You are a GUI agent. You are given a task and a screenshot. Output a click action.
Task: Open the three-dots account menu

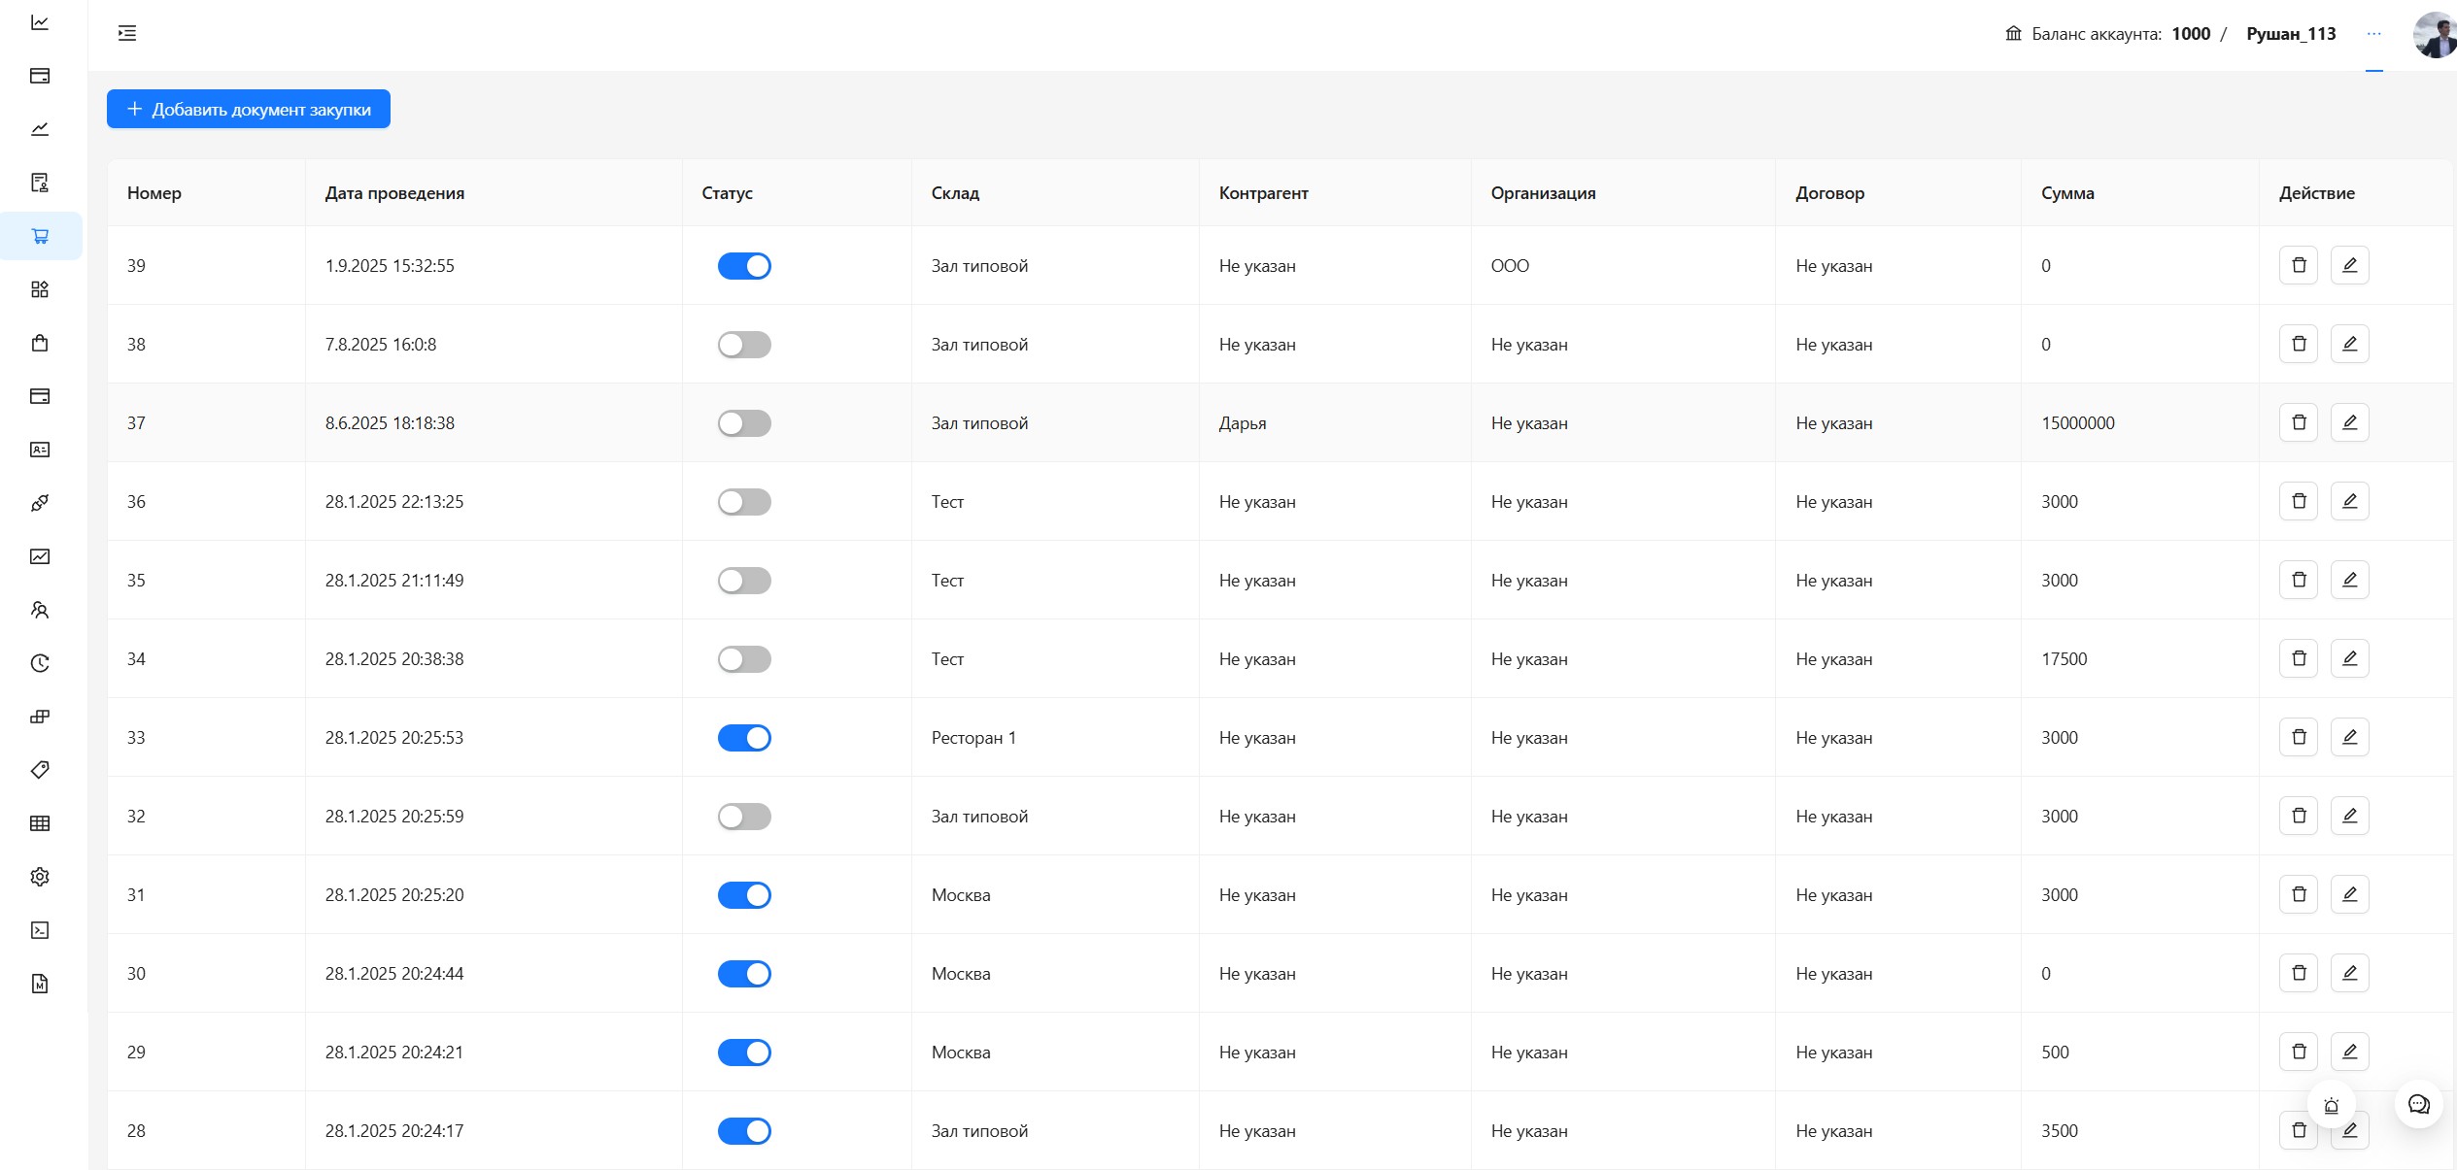[2373, 34]
